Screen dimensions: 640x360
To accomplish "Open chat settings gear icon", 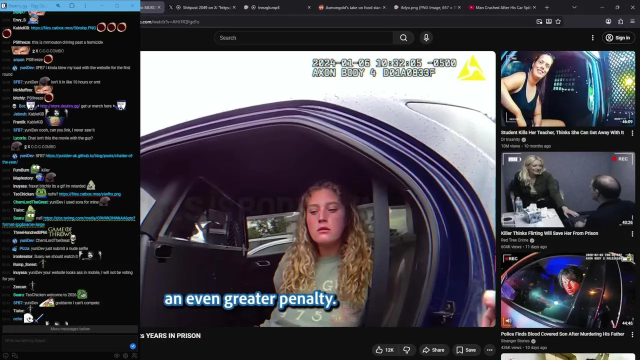I will [125, 355].
